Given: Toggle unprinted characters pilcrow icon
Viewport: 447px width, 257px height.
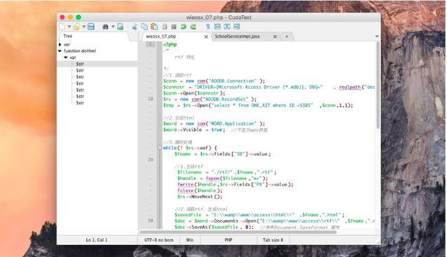Looking at the screenshot, I should click(208, 27).
